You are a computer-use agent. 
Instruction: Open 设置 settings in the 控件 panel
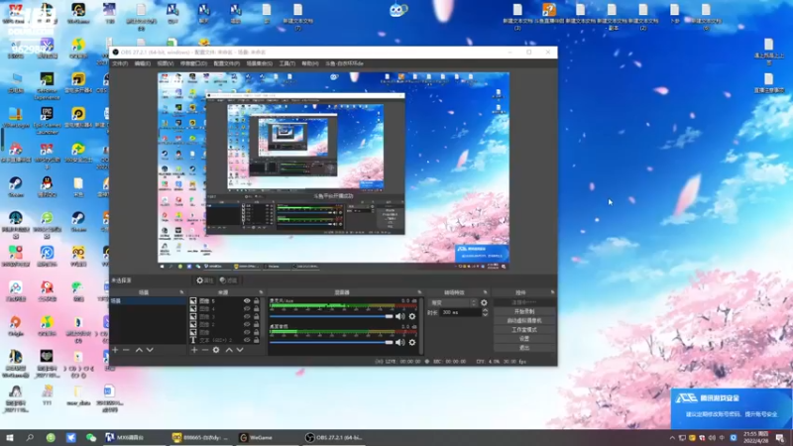click(524, 339)
